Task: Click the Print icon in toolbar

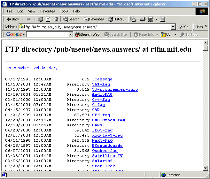Action: point(143,19)
